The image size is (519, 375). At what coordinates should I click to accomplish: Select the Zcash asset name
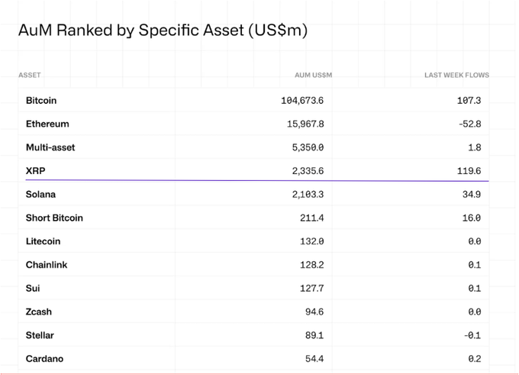39,312
